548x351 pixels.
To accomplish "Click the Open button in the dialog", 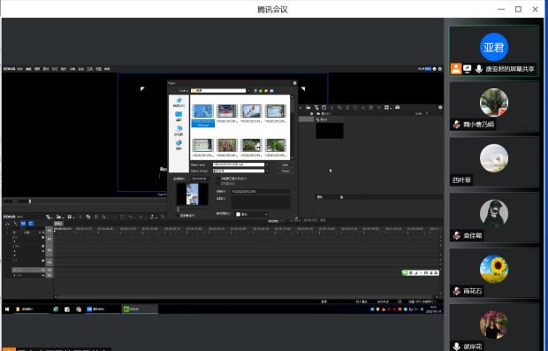I will [285, 164].
